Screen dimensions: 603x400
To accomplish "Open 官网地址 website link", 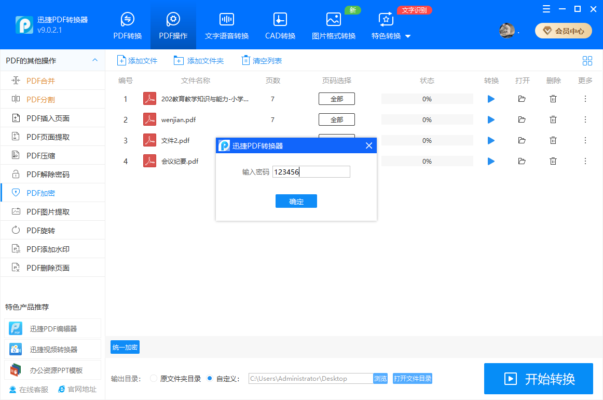I will pos(77,390).
